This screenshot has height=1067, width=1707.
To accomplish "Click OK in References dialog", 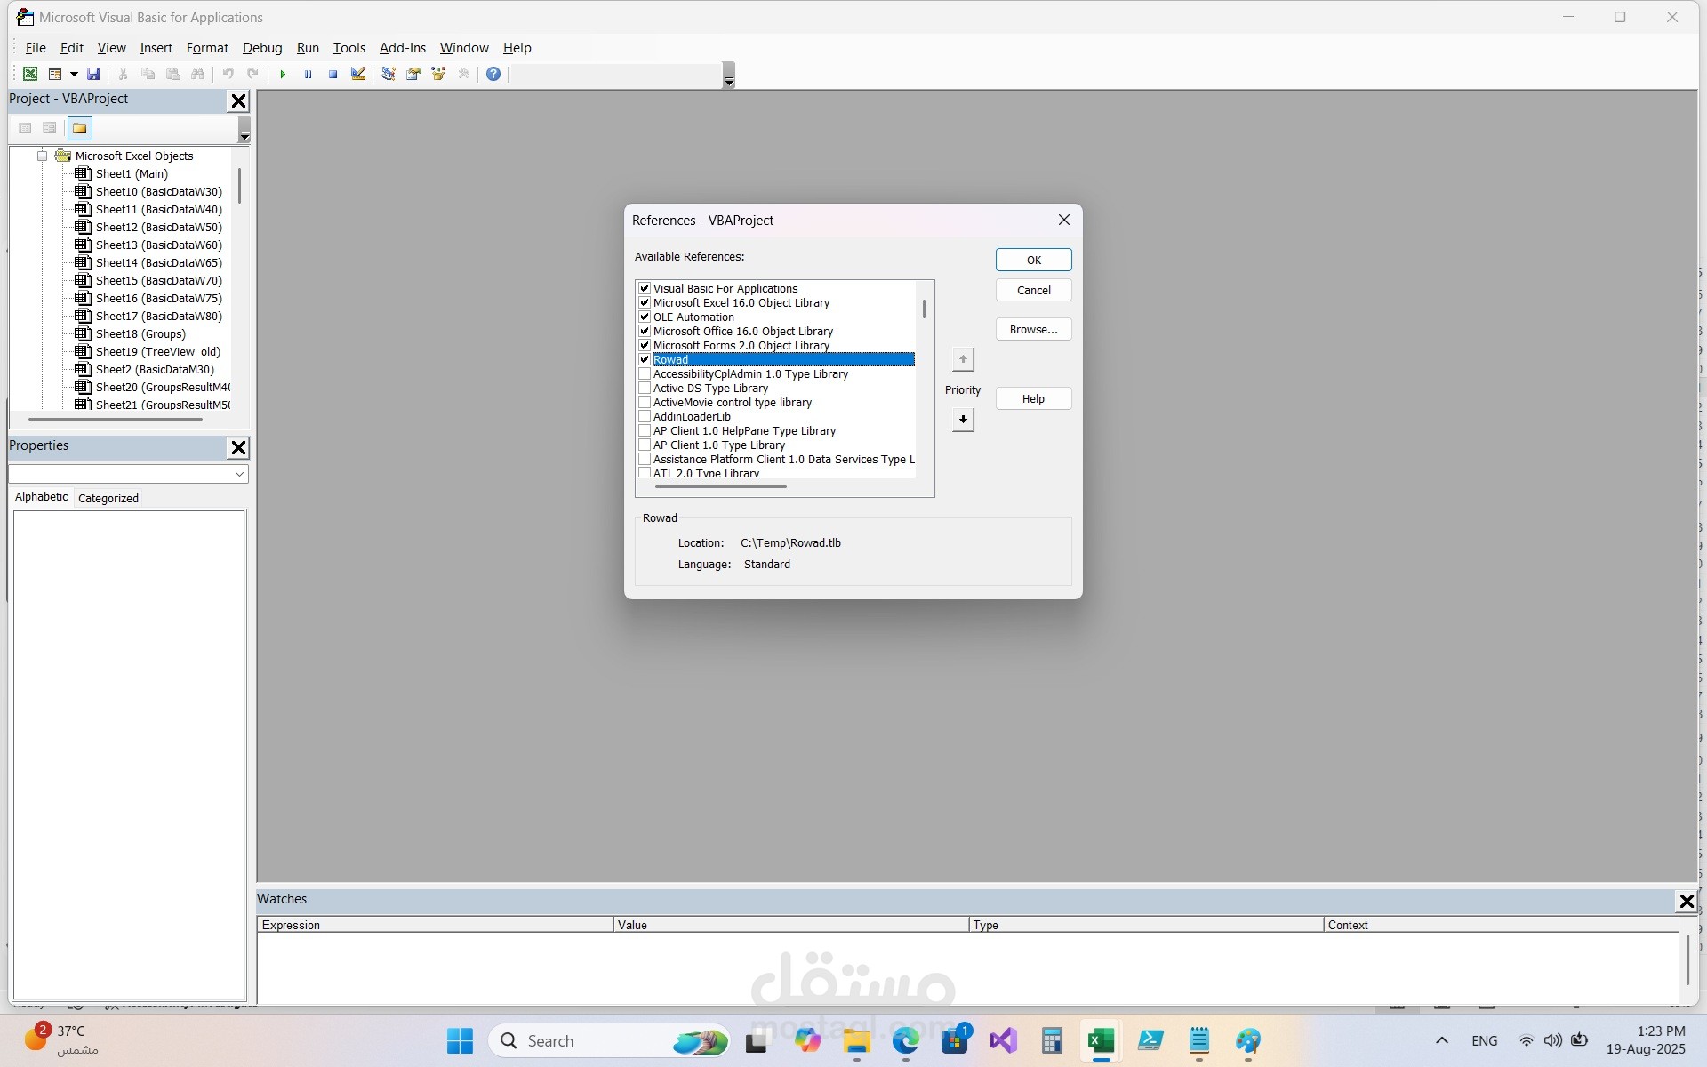I will [1033, 260].
